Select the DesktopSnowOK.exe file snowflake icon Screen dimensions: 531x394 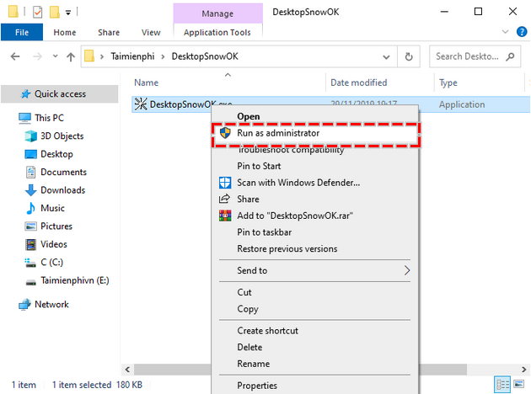140,104
